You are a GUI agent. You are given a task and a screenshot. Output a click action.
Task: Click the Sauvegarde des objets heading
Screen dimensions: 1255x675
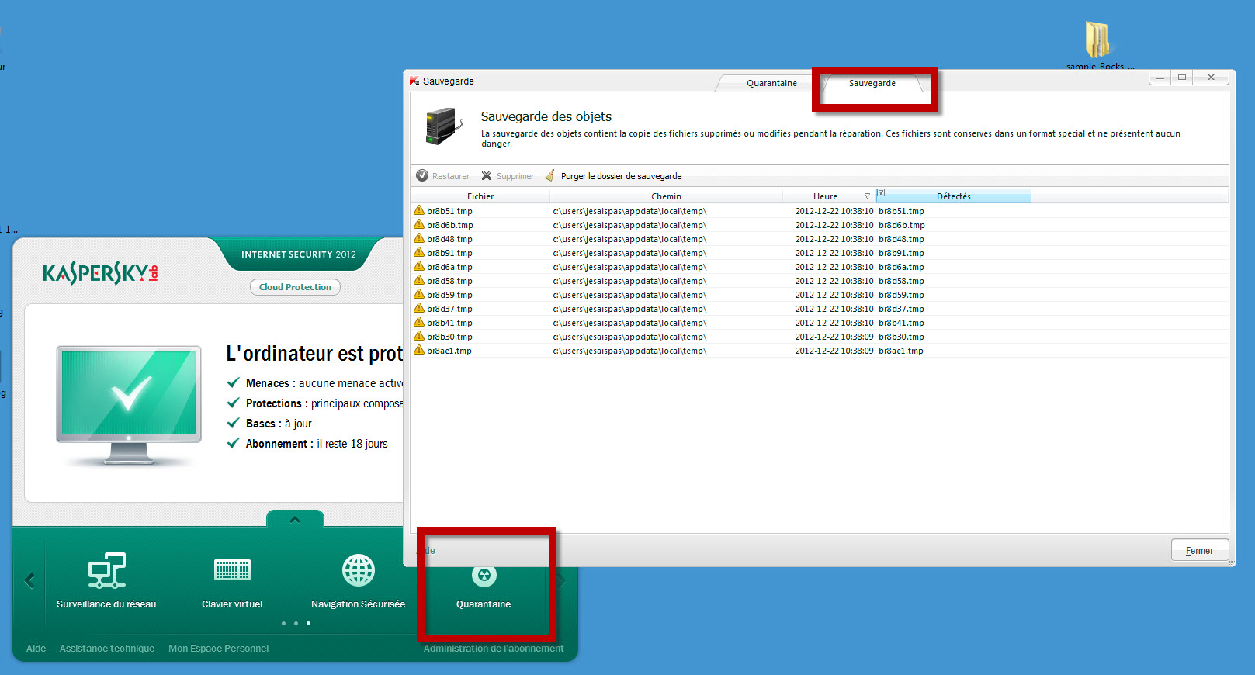point(546,116)
